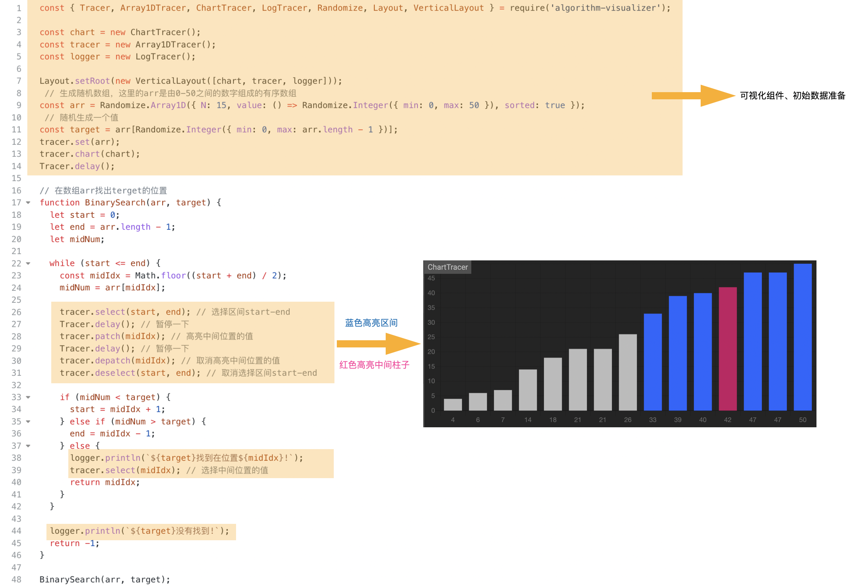Image resolution: width=852 pixels, height=587 pixels.
Task: Click the red highlighted bar labeled 42
Action: 728,349
